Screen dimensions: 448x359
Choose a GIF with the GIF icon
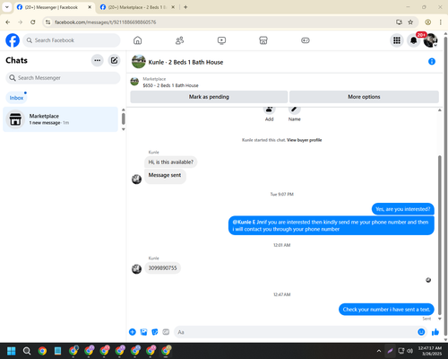tap(166, 332)
